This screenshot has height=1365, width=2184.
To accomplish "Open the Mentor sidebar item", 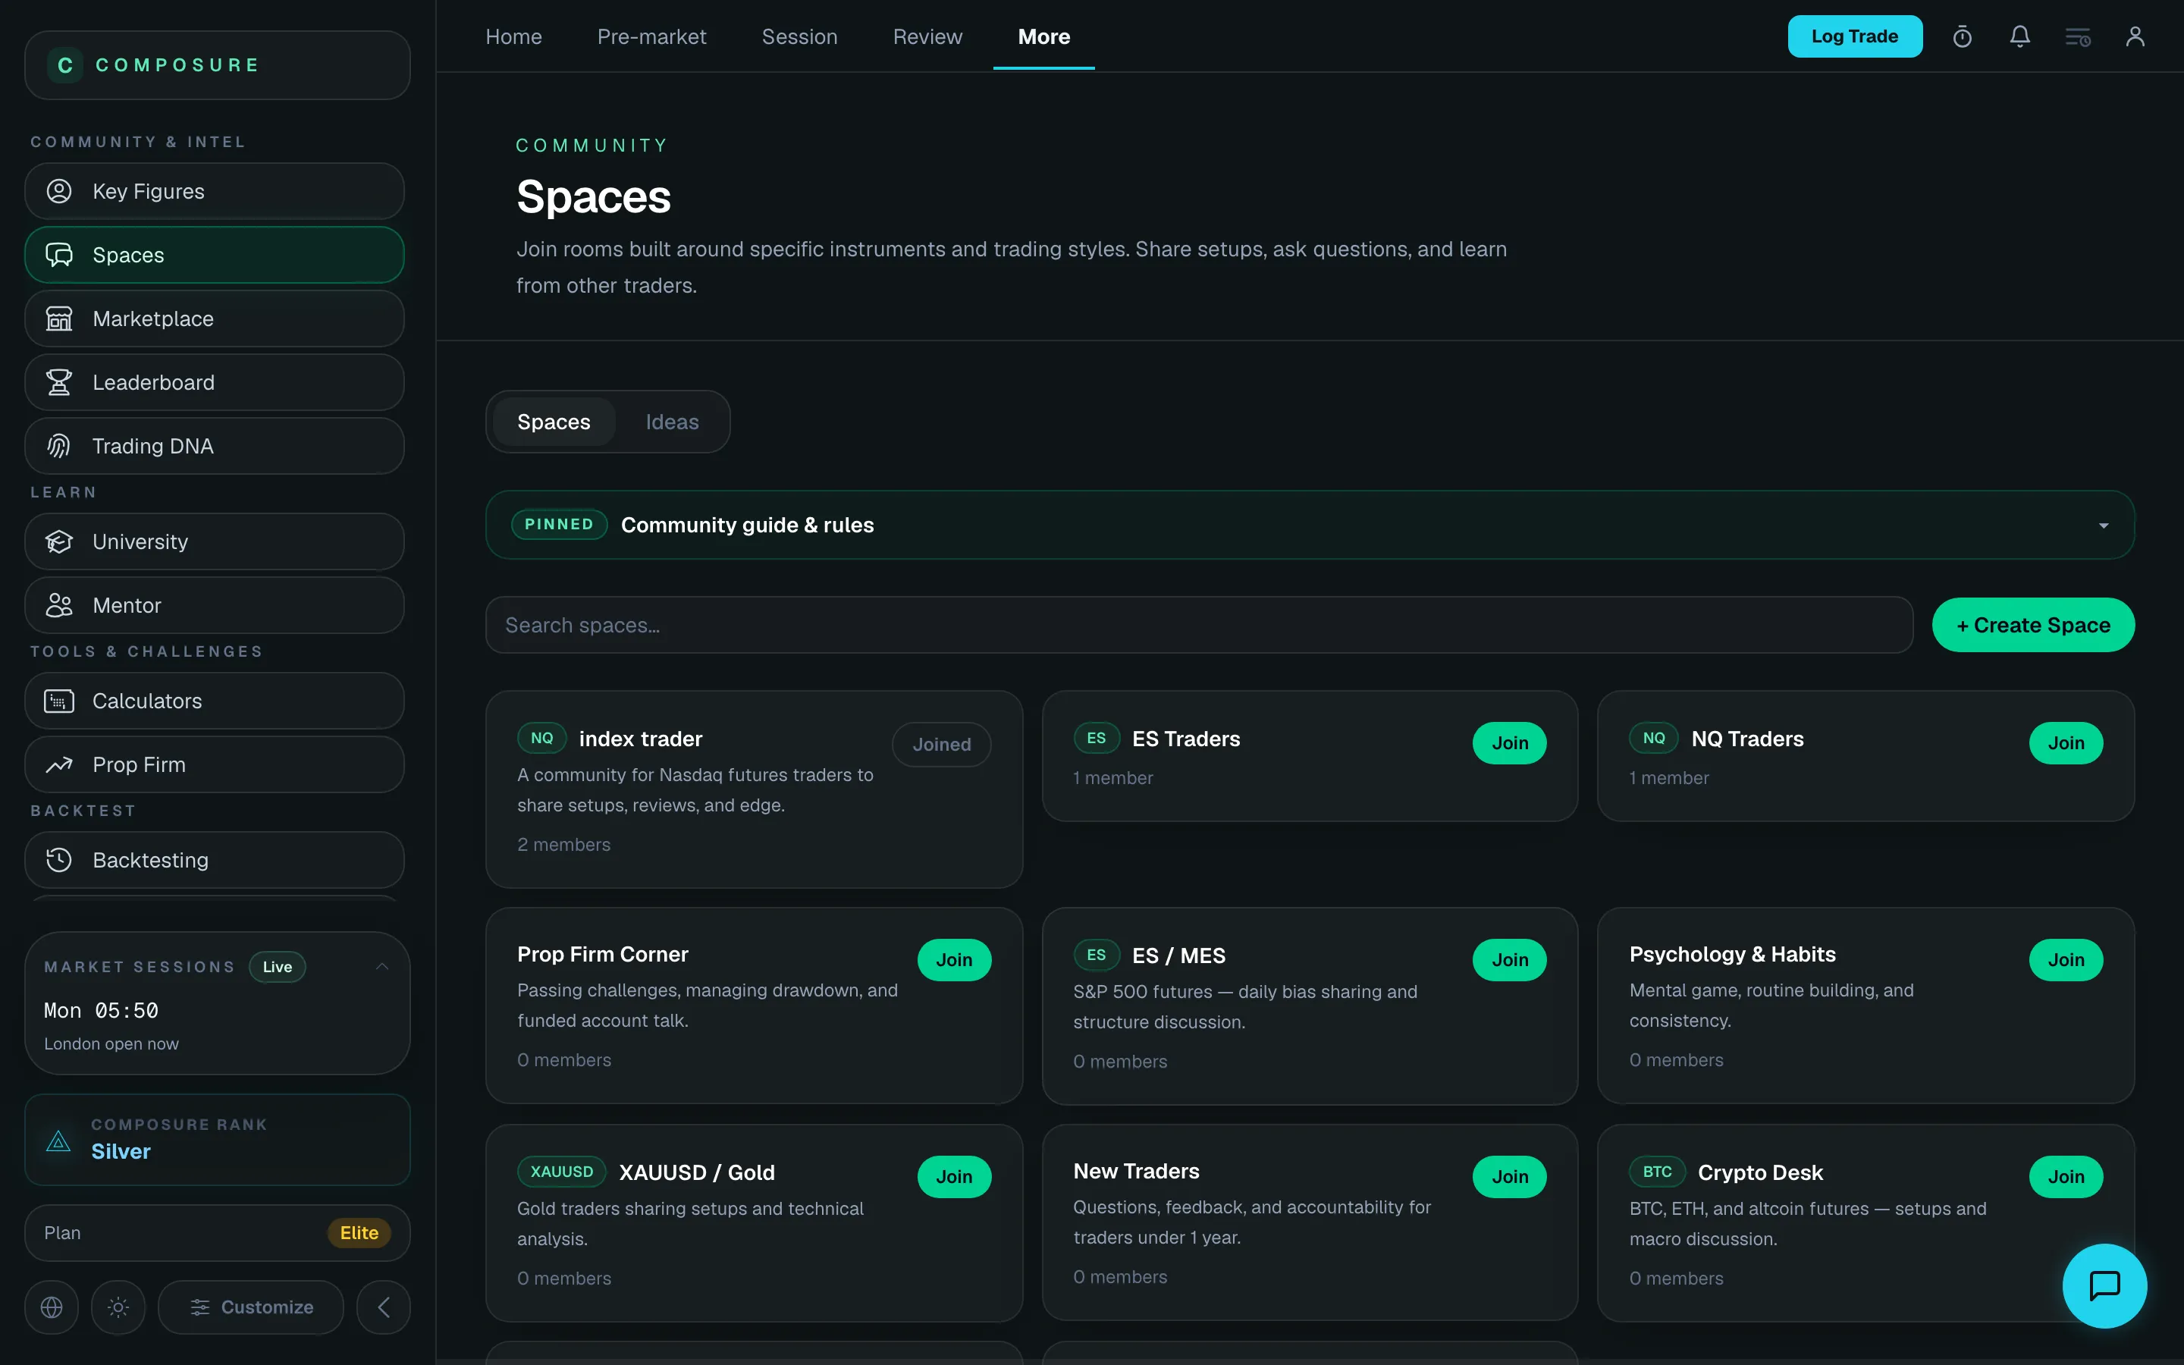I will (214, 605).
